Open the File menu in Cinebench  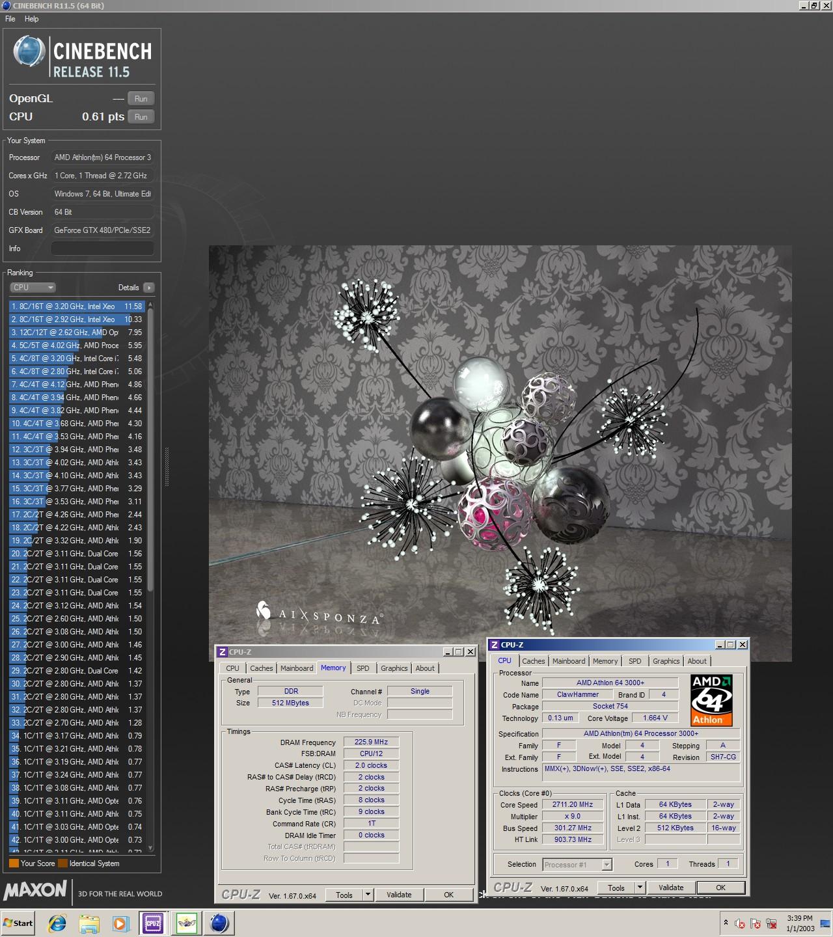pyautogui.click(x=10, y=19)
